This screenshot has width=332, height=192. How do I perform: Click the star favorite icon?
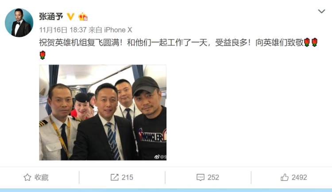pyautogui.click(x=27, y=177)
